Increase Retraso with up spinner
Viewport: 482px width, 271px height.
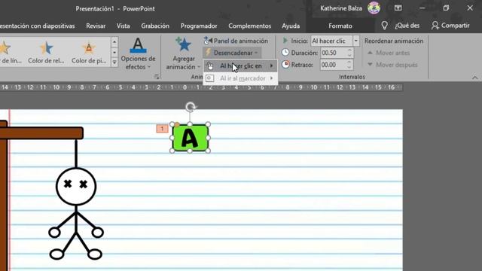coord(349,62)
